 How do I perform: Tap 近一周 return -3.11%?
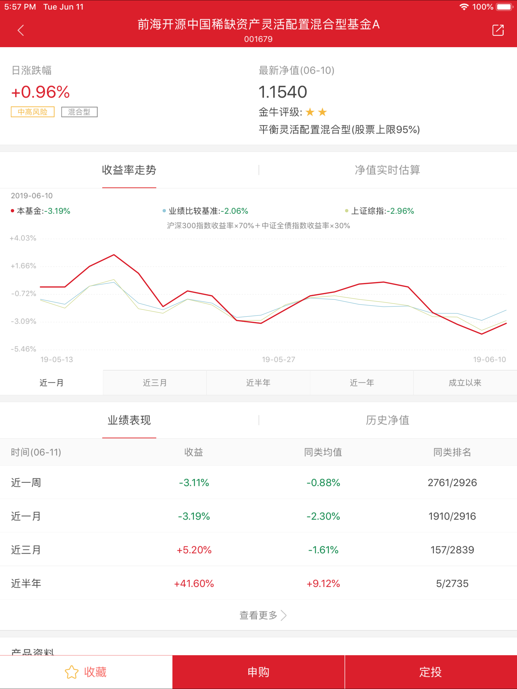[x=194, y=482]
